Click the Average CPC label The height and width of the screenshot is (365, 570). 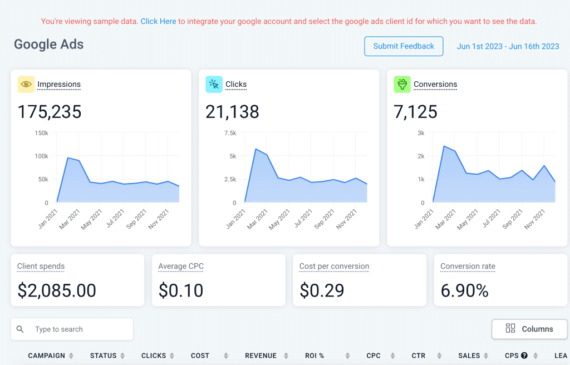pyautogui.click(x=180, y=266)
